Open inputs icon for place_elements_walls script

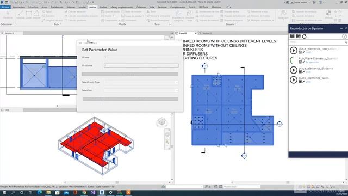[x=300, y=82]
